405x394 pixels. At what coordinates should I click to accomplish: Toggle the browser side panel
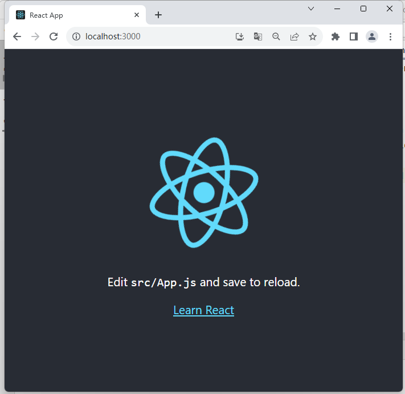click(x=354, y=36)
